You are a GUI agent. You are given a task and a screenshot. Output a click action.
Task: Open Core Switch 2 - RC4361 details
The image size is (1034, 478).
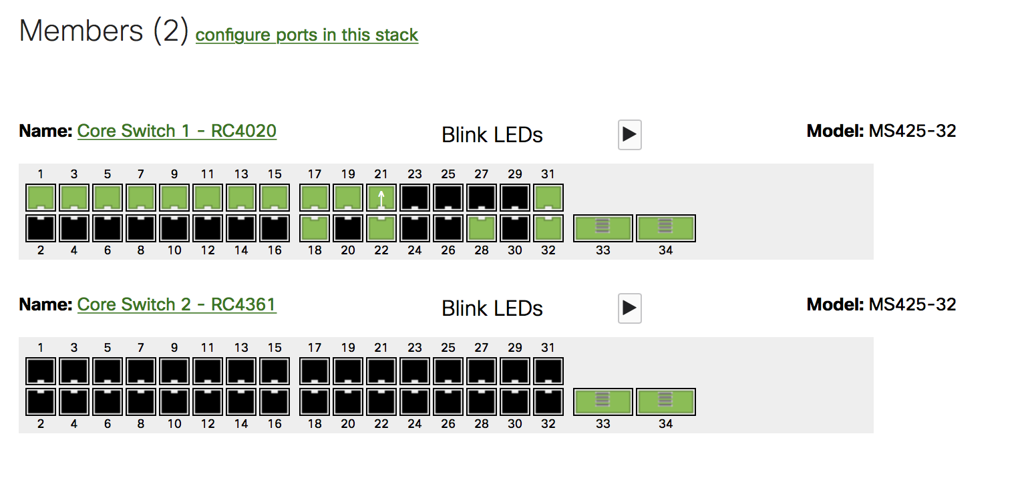point(176,304)
